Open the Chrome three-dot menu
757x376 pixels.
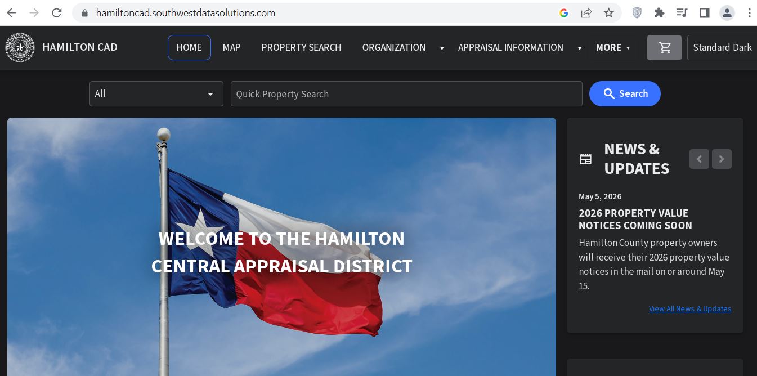pos(749,12)
